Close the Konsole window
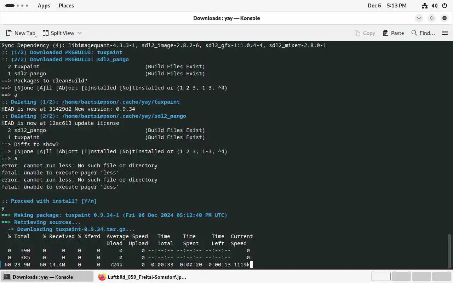The image size is (453, 283). (445, 18)
